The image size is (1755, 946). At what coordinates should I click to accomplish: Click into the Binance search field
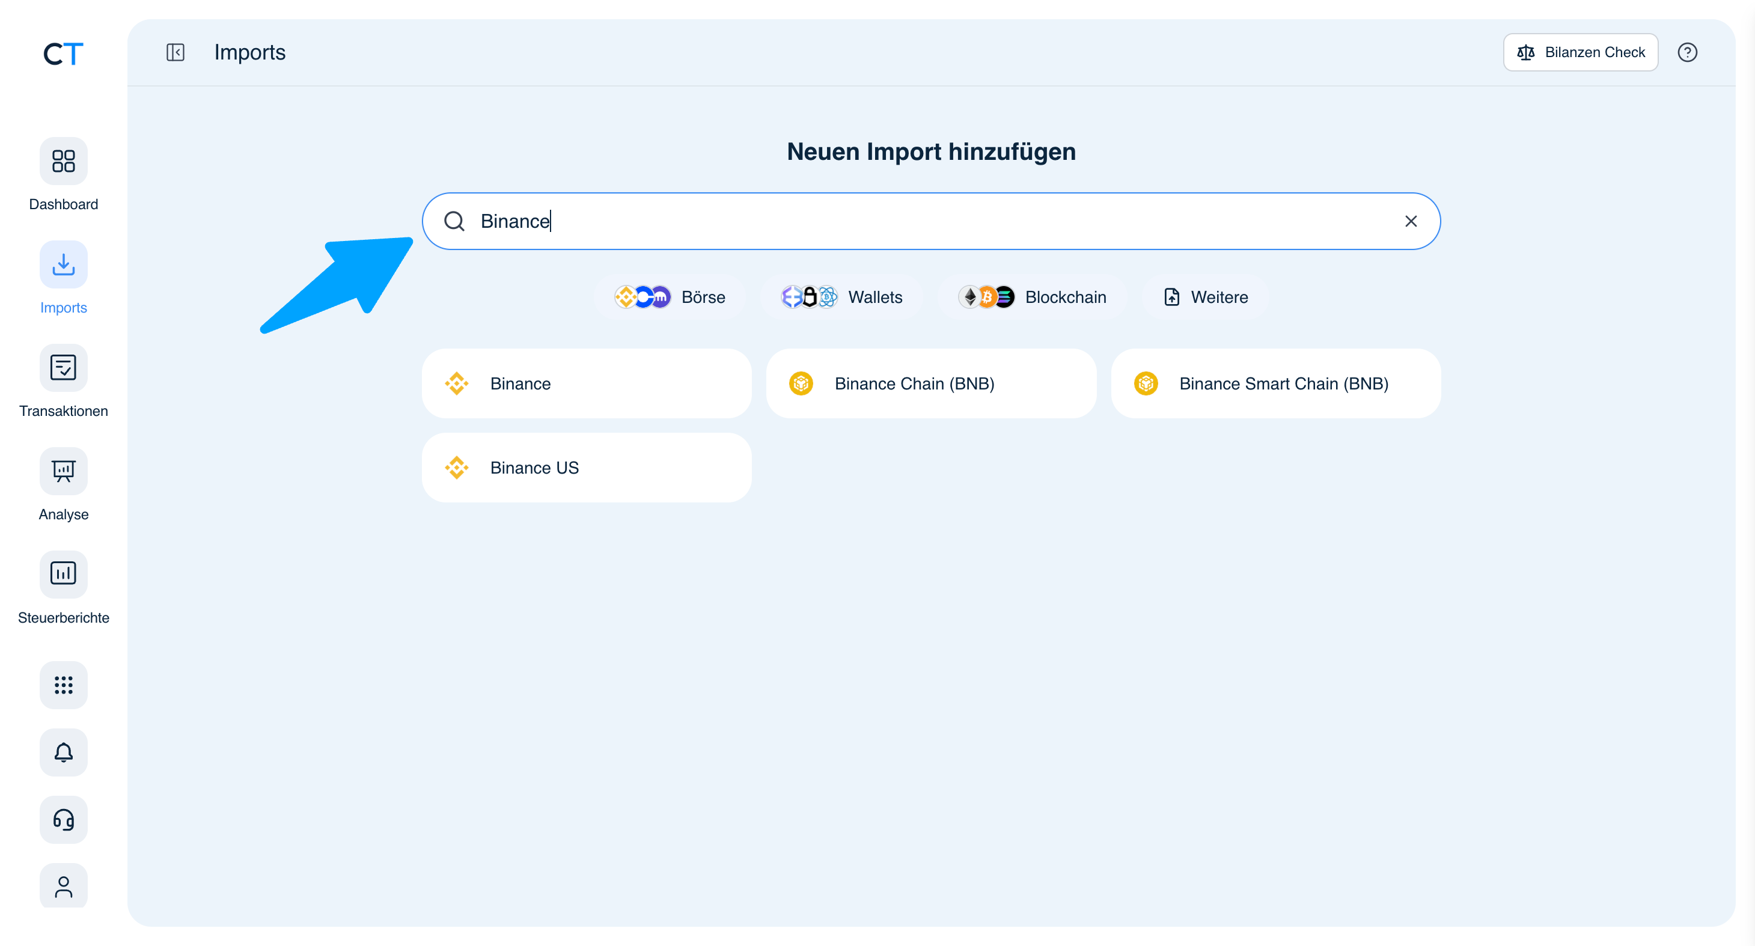click(932, 221)
